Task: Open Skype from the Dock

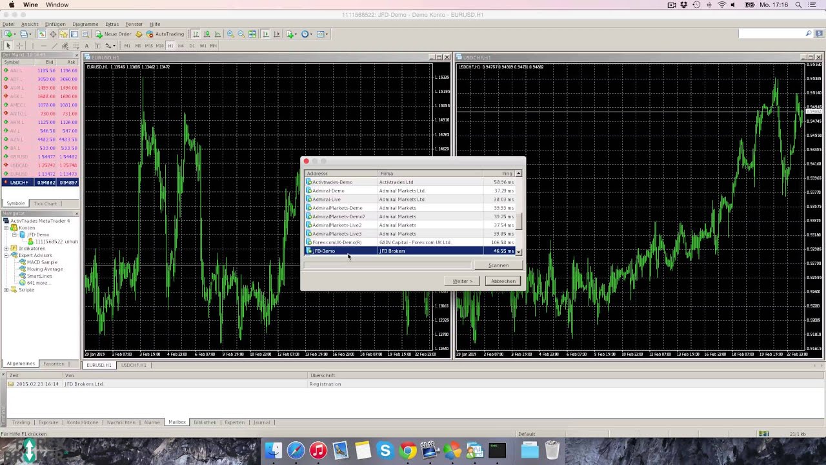Action: [385, 450]
